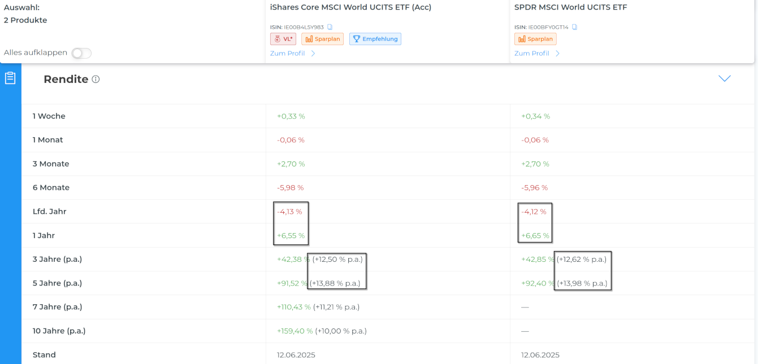Open the Rendite info tooltip icon
758x364 pixels.
96,80
